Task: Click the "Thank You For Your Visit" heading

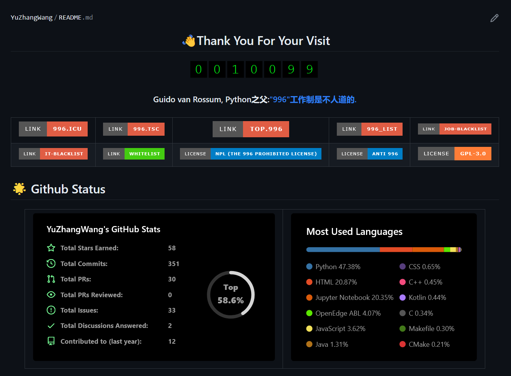Action: click(x=263, y=41)
